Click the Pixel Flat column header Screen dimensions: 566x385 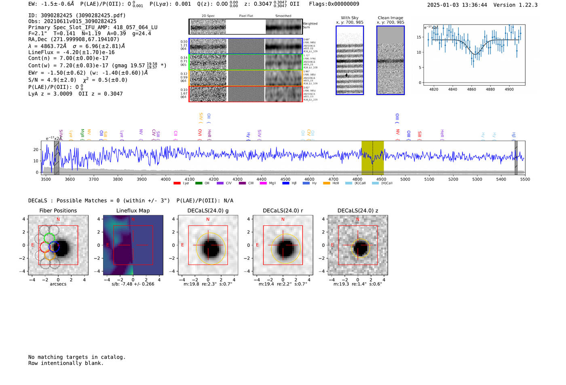click(x=246, y=16)
